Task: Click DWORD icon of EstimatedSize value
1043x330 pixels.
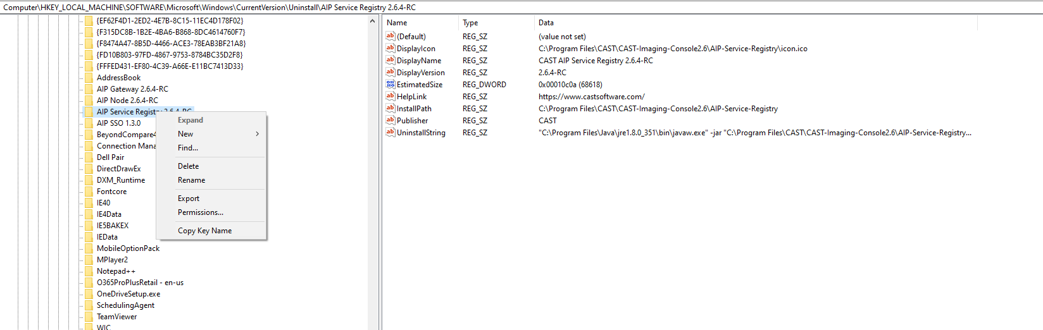Action: tap(390, 84)
